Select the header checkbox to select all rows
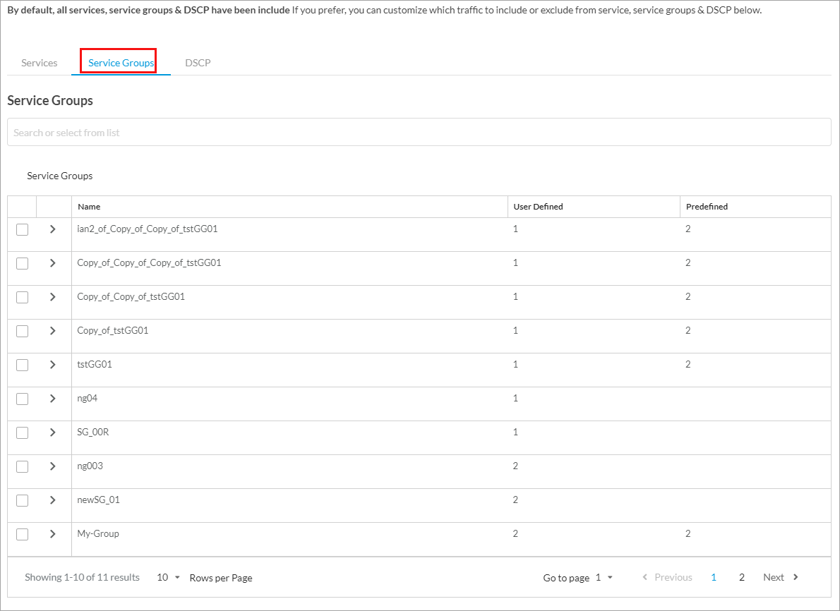The height and width of the screenshot is (611, 840). click(x=21, y=206)
